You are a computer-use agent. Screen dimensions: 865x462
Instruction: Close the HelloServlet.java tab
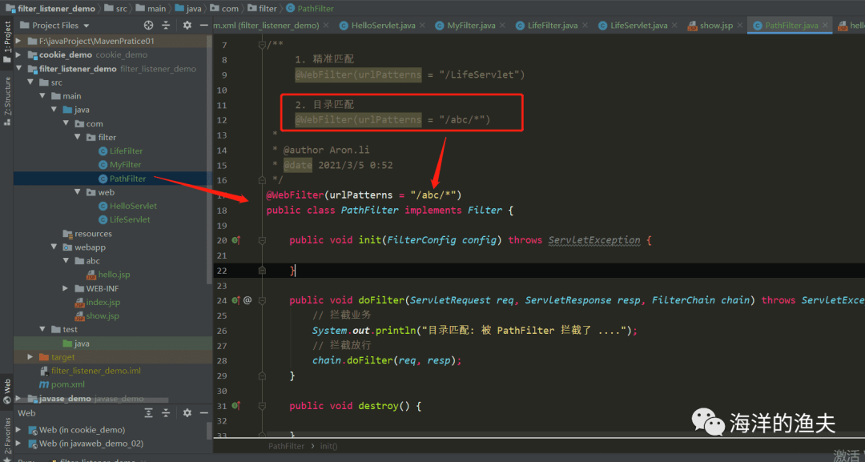tap(422, 26)
